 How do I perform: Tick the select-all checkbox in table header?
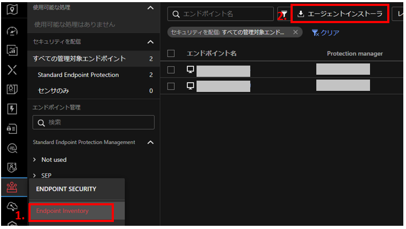171,54
